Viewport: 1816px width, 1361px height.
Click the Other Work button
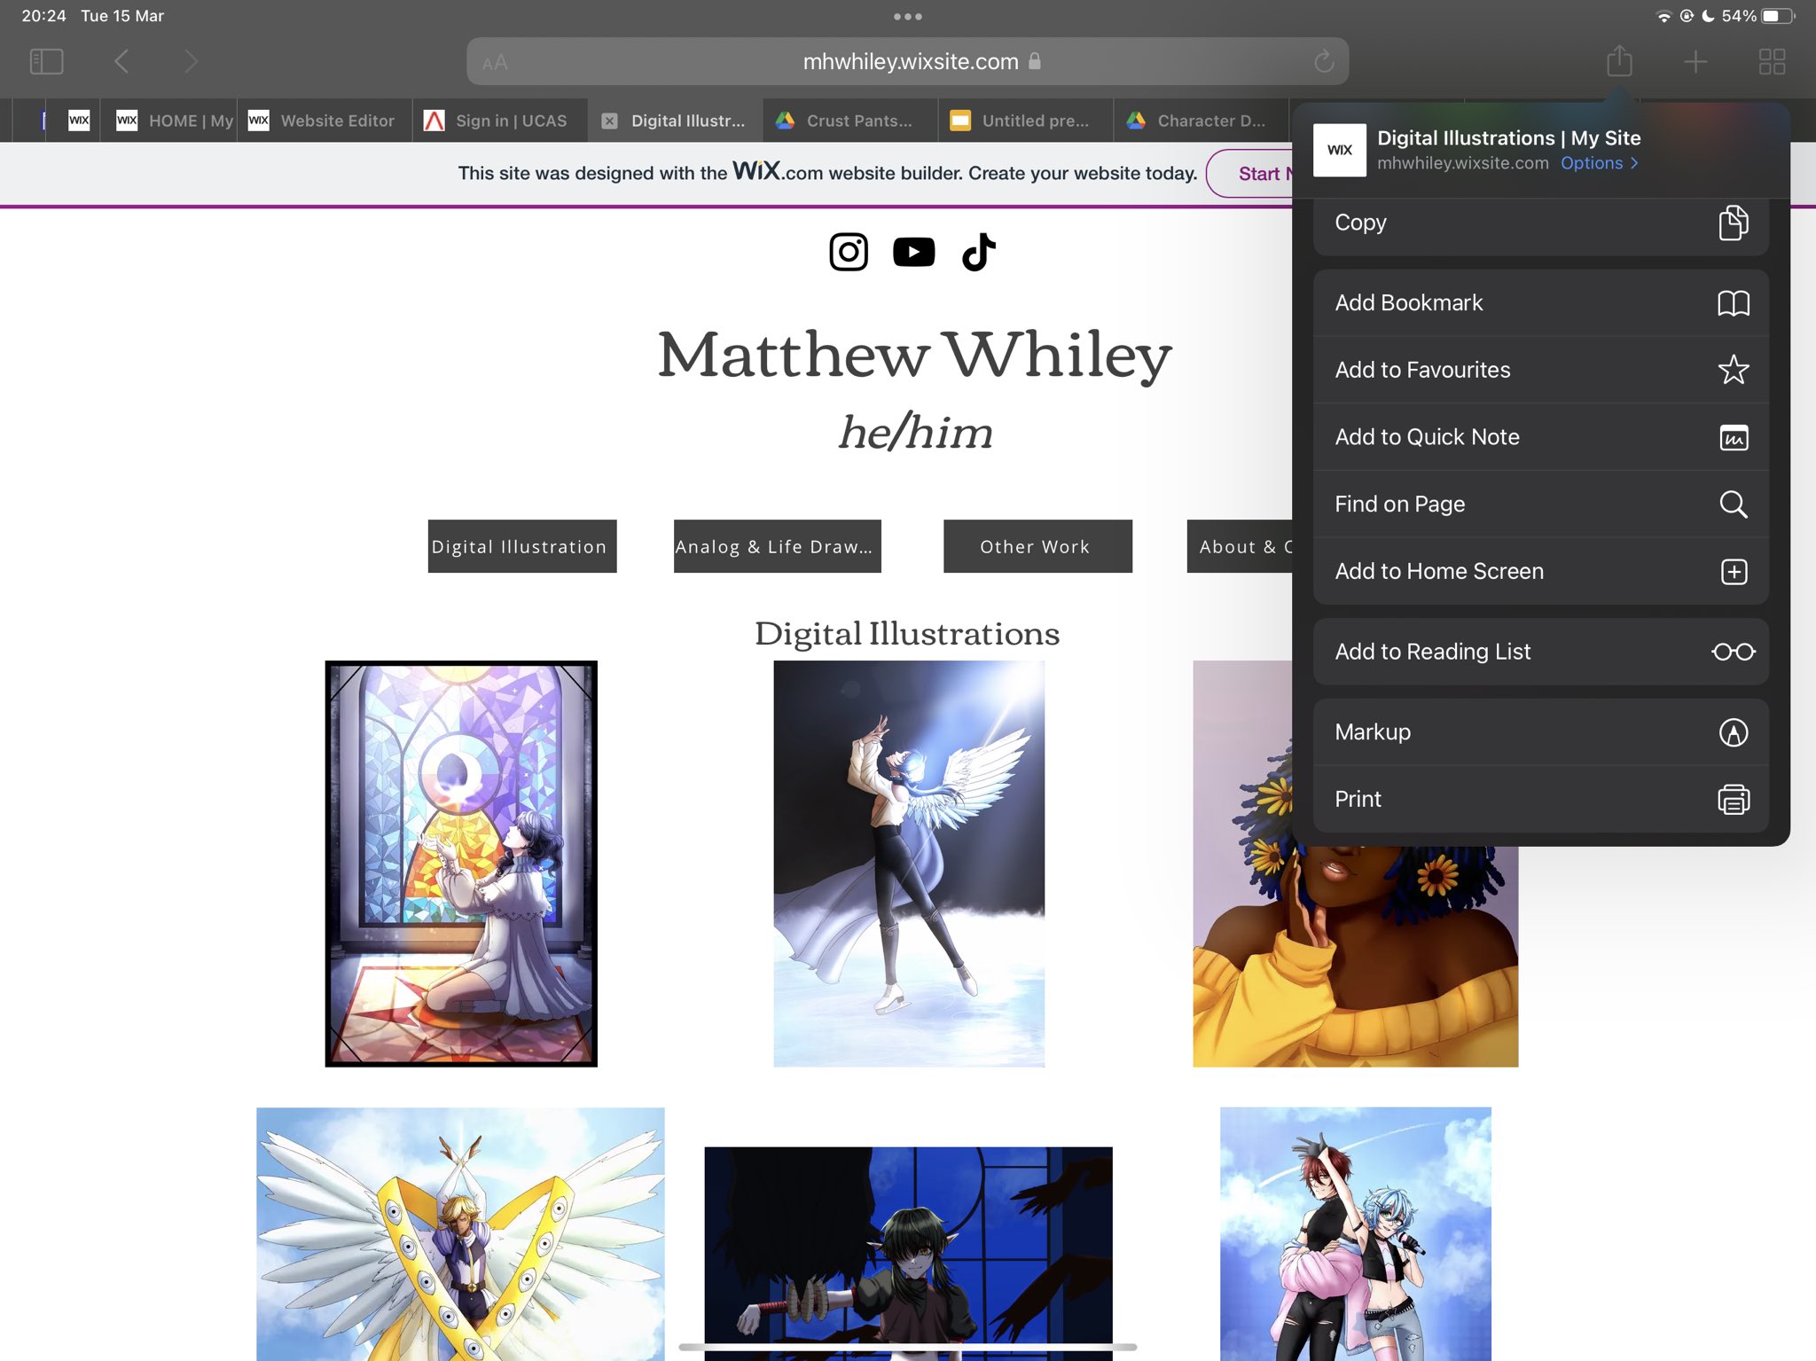(x=1037, y=546)
